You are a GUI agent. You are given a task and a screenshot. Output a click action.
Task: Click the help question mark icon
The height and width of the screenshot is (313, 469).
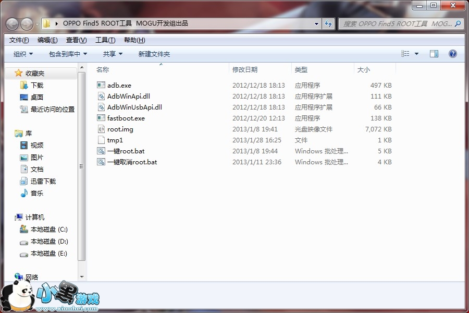[x=452, y=54]
